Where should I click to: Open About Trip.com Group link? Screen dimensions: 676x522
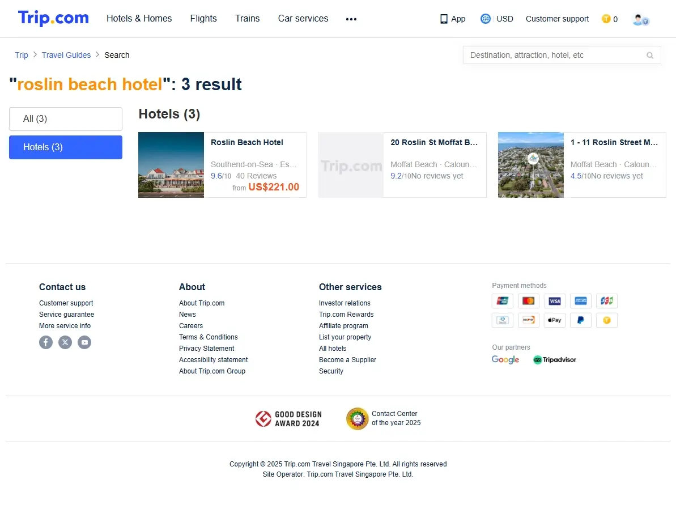tap(212, 371)
